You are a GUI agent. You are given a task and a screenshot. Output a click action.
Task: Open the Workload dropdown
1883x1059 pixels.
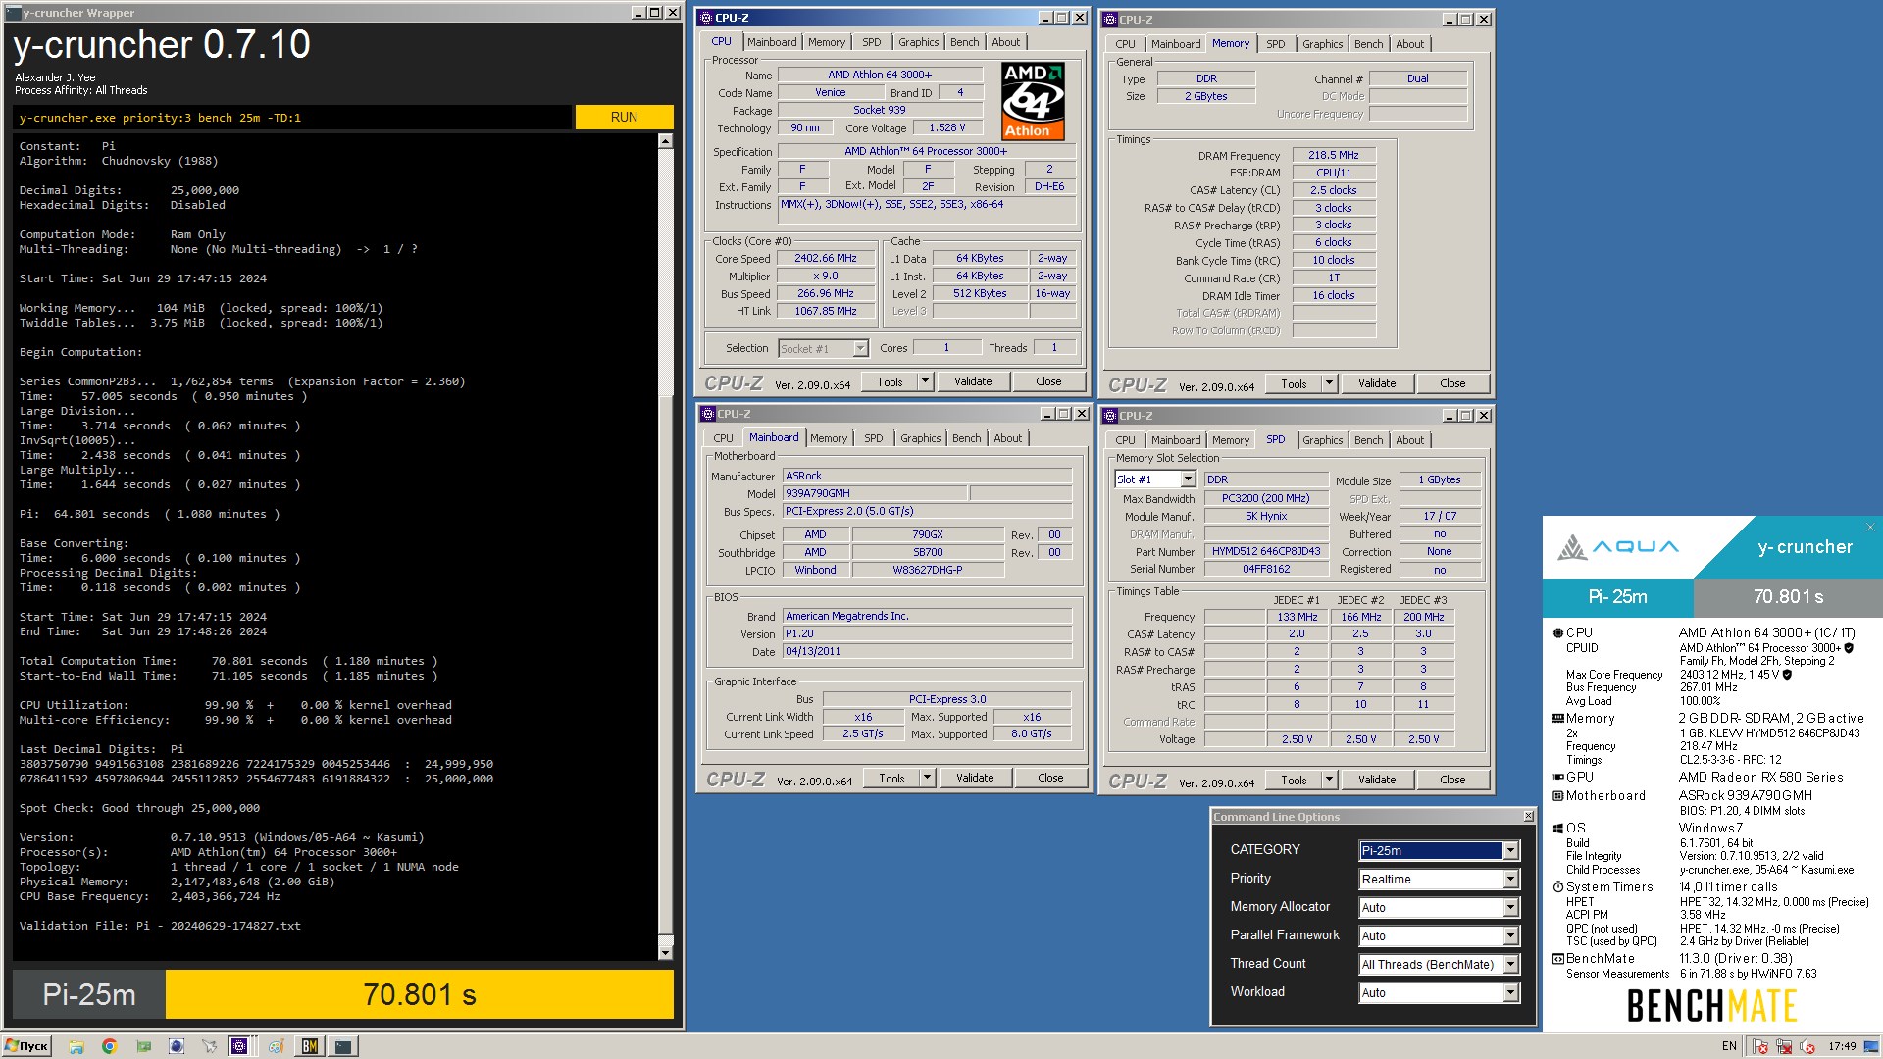click(1510, 992)
